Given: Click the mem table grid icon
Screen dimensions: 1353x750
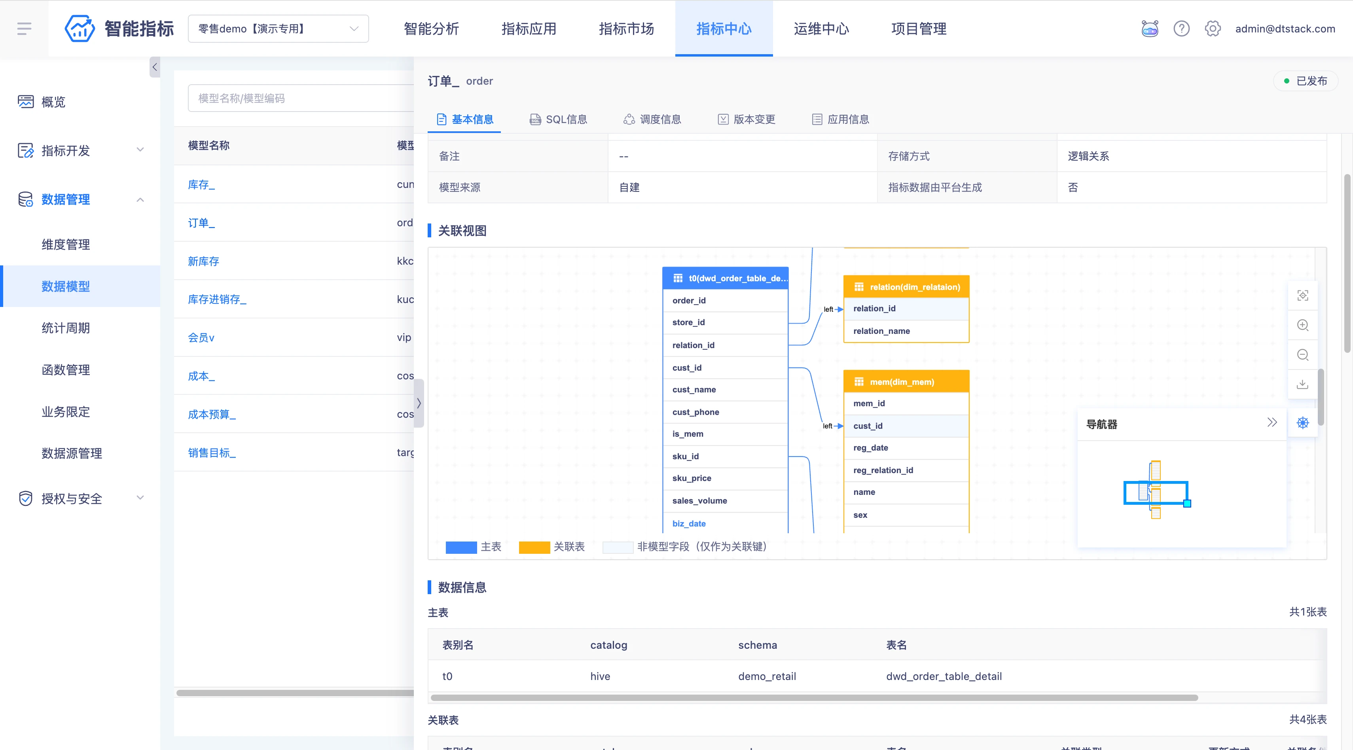Looking at the screenshot, I should coord(859,382).
